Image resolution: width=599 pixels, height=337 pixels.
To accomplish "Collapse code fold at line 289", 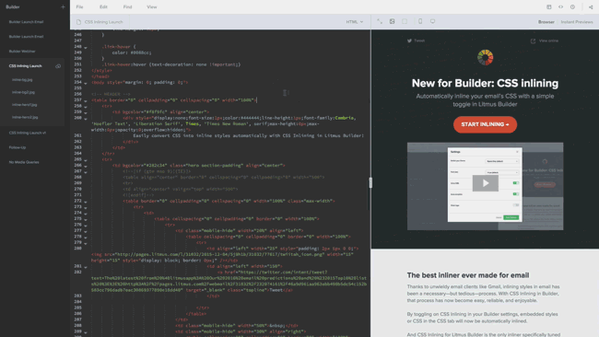I will point(86,332).
